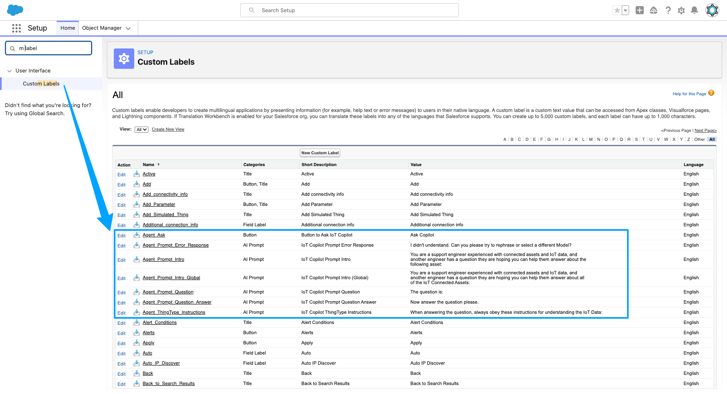Click the download icon for Apply
This screenshot has height=394, width=727.
click(137, 343)
